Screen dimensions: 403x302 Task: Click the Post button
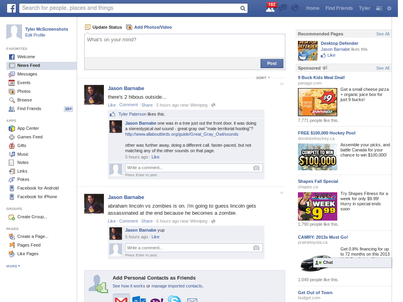(272, 63)
